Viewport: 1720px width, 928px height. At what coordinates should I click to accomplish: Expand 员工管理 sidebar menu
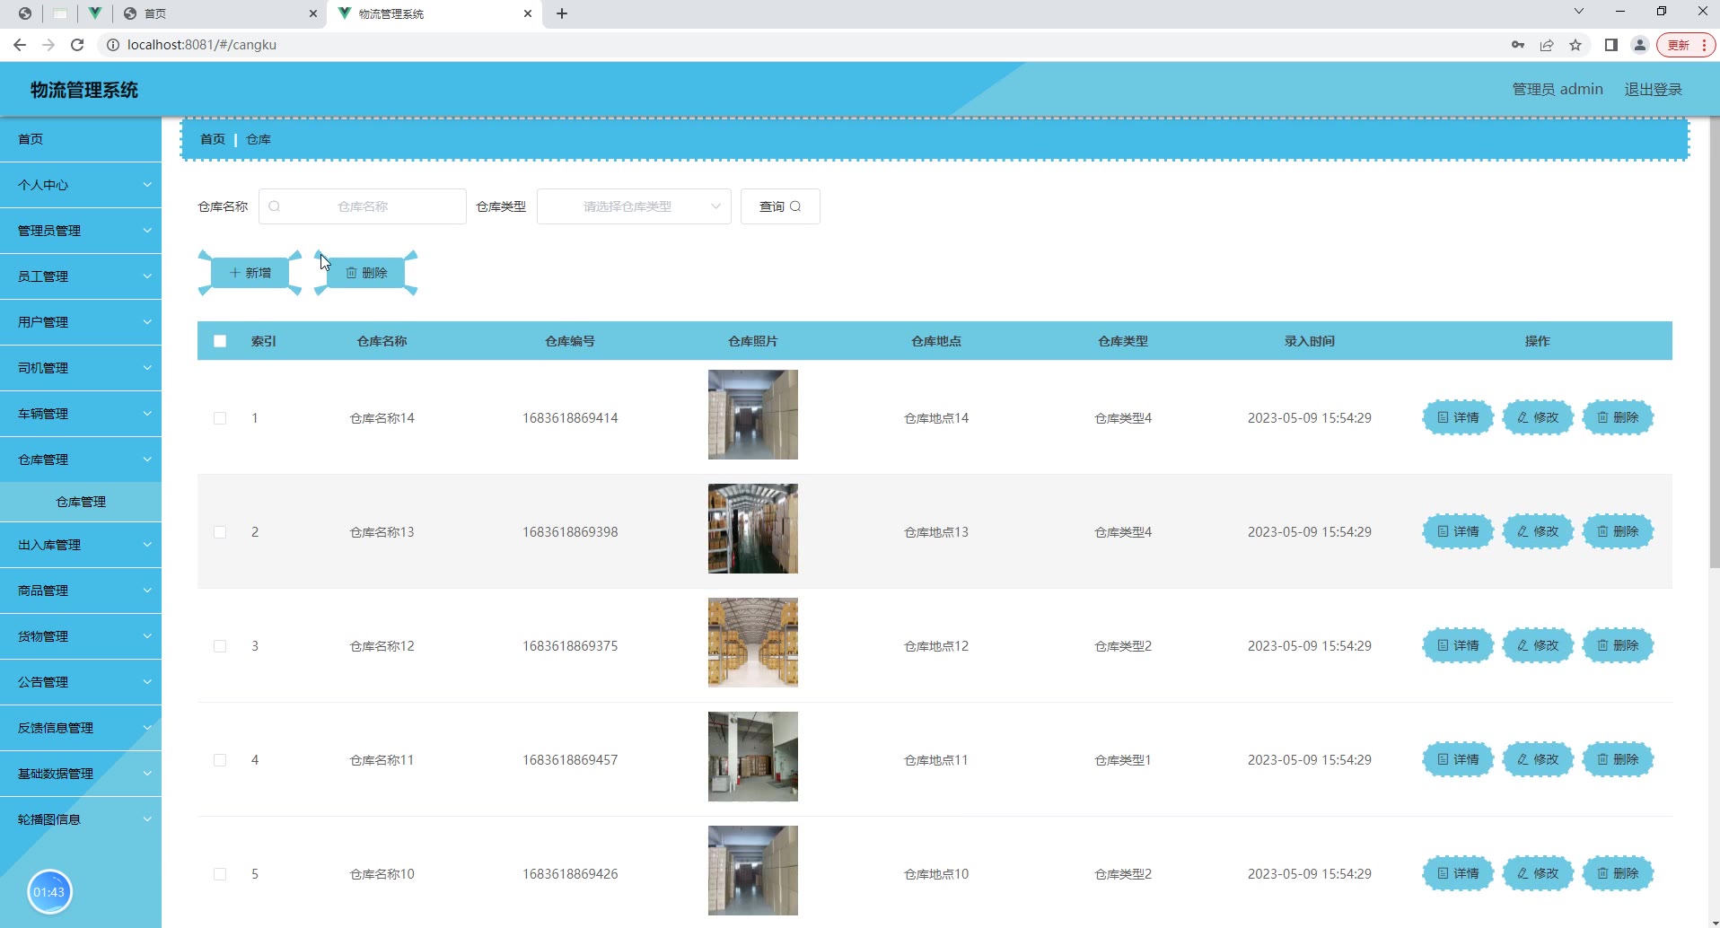tap(81, 276)
